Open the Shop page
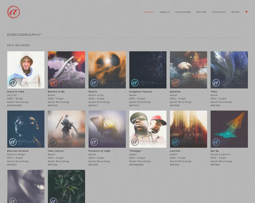The width and height of the screenshot is (255, 203). (x=235, y=12)
